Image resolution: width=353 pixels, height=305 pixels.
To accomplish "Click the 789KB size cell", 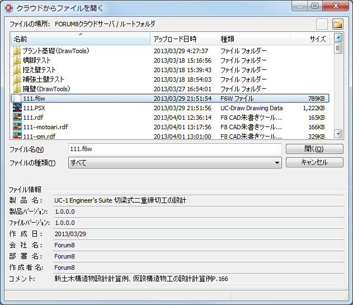I will tap(316, 98).
